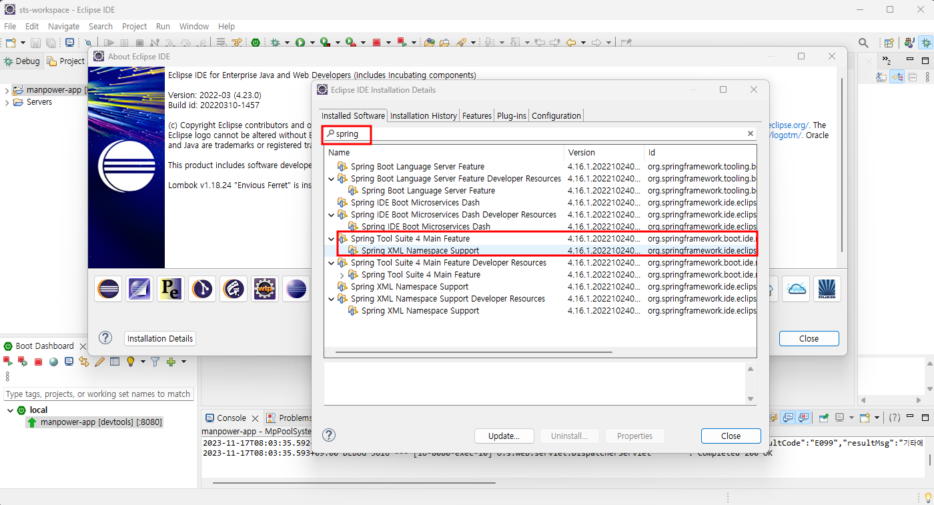Select the Installed Software tab
The width and height of the screenshot is (934, 505).
[354, 115]
